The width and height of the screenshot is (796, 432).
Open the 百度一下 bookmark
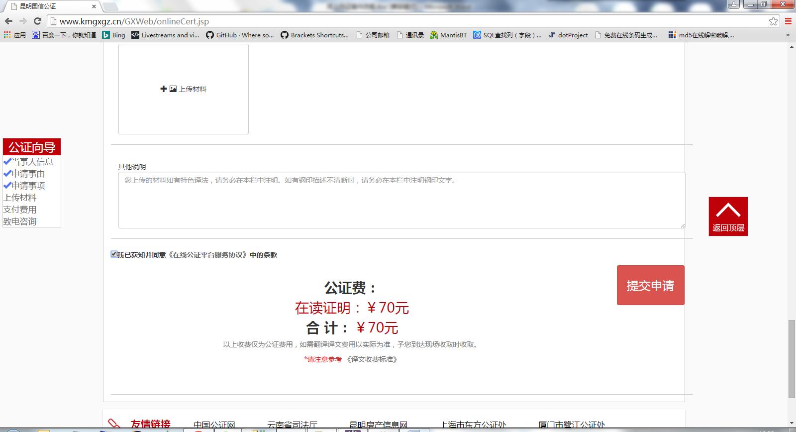tap(64, 35)
